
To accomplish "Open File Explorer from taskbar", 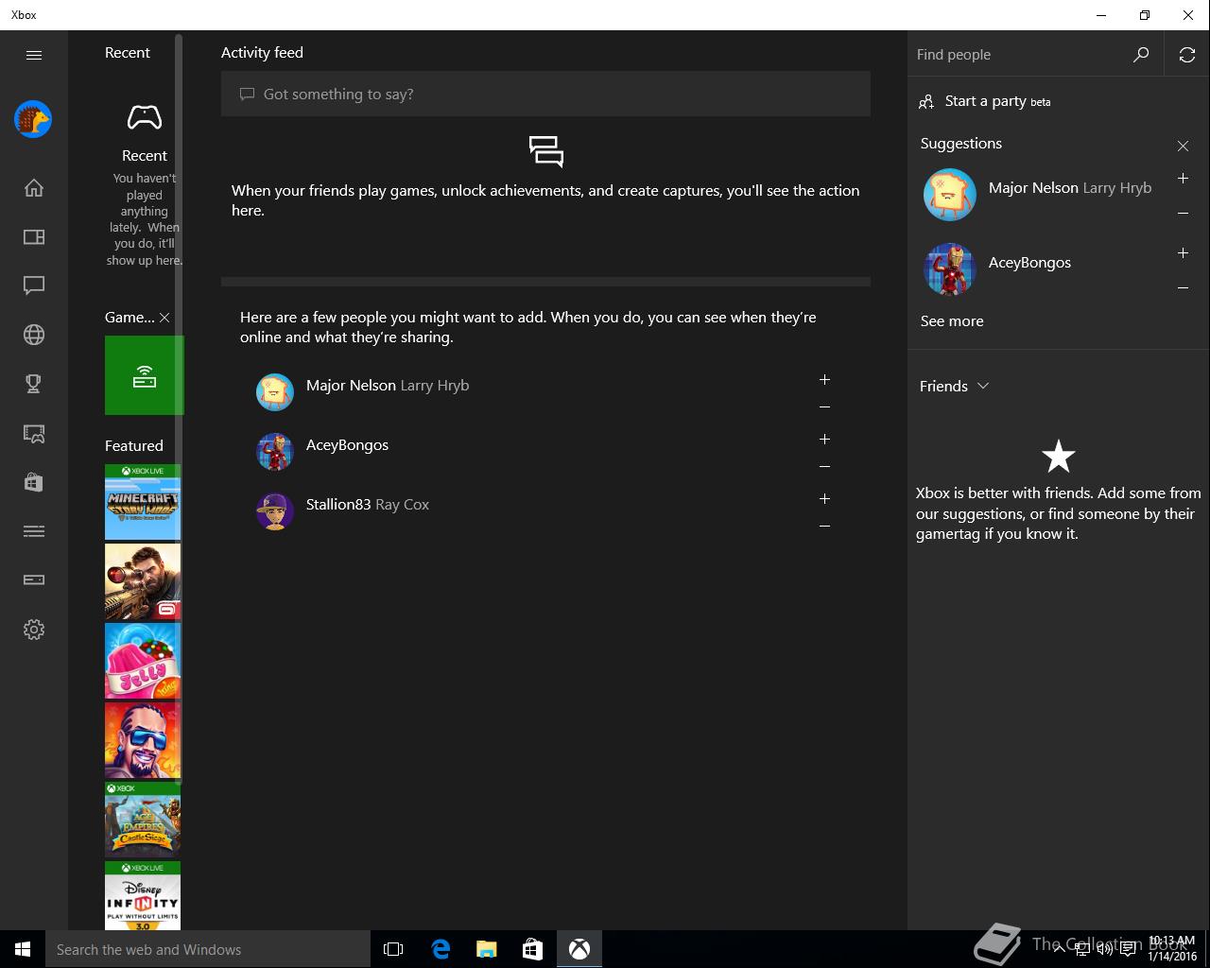I will point(487,949).
